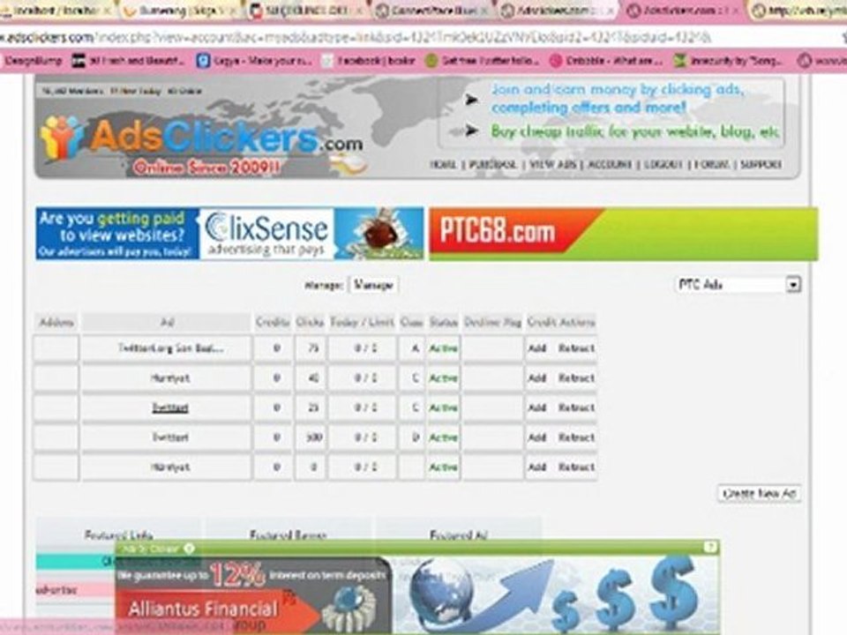The width and height of the screenshot is (847, 635).
Task: Open the VIEW ADS navigation link
Action: pyautogui.click(x=553, y=164)
